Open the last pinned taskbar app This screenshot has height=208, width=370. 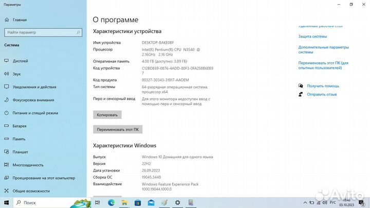191,202
